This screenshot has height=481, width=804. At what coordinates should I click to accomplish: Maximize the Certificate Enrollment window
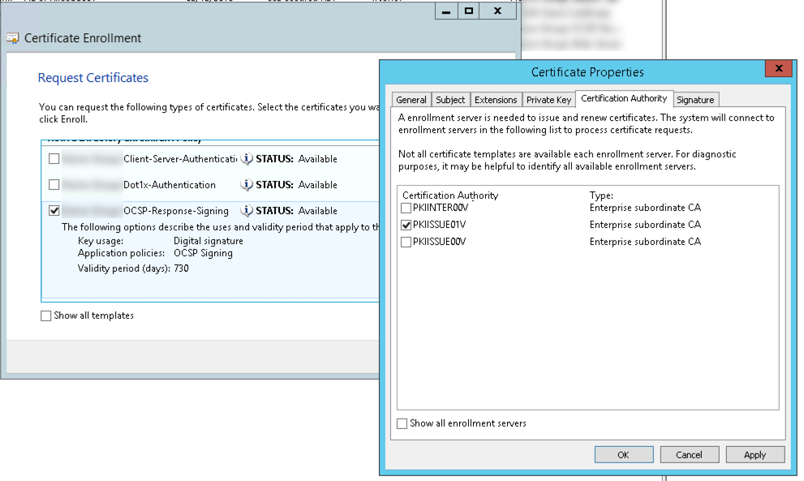(x=469, y=11)
